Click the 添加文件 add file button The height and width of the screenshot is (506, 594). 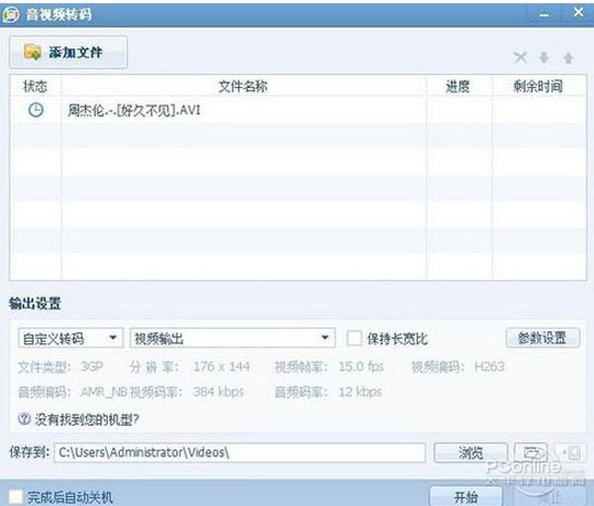click(68, 52)
